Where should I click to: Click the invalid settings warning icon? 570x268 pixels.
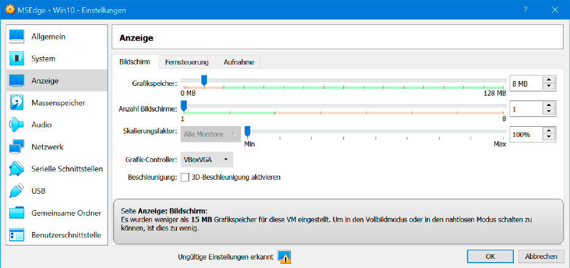point(284,257)
